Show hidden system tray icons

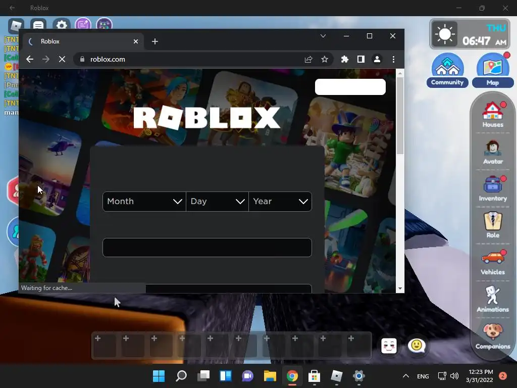point(406,376)
